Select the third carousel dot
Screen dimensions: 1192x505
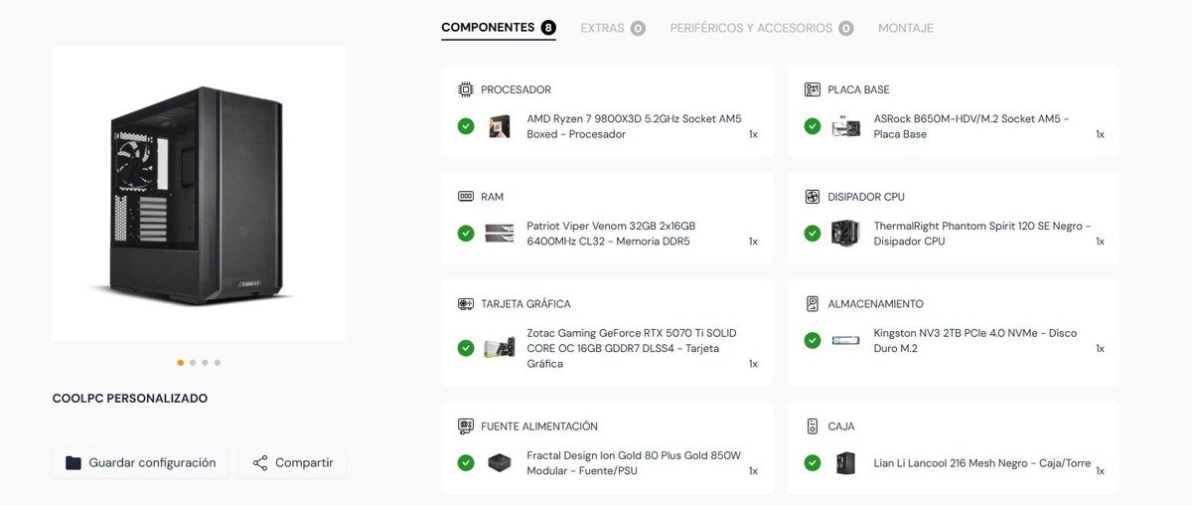click(x=205, y=363)
